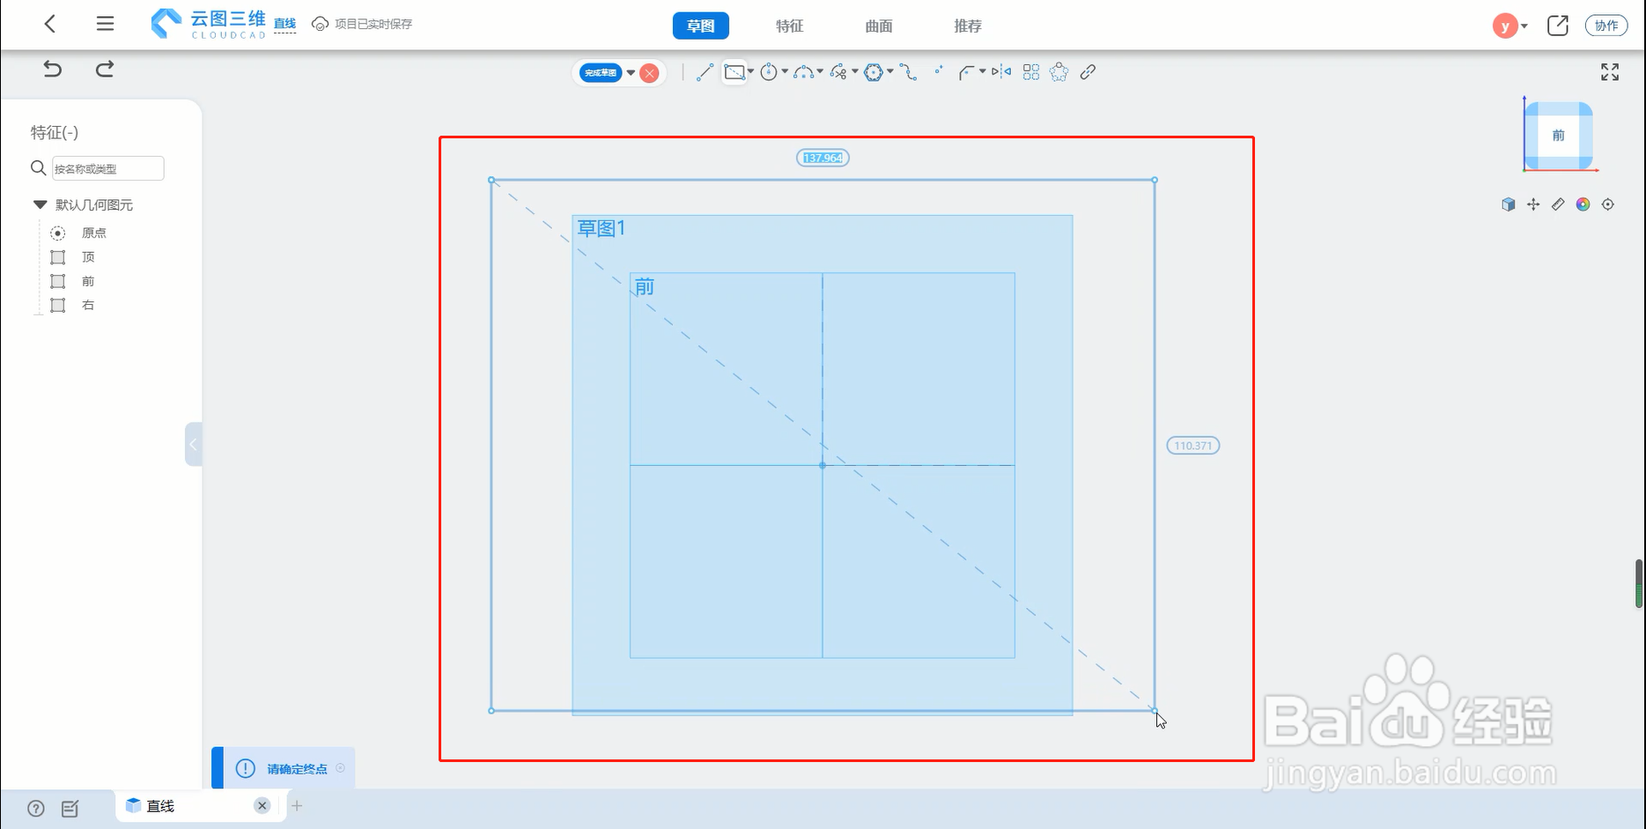Screen dimensions: 1646x829
Task: Select the Mirror tool
Action: tap(1001, 72)
